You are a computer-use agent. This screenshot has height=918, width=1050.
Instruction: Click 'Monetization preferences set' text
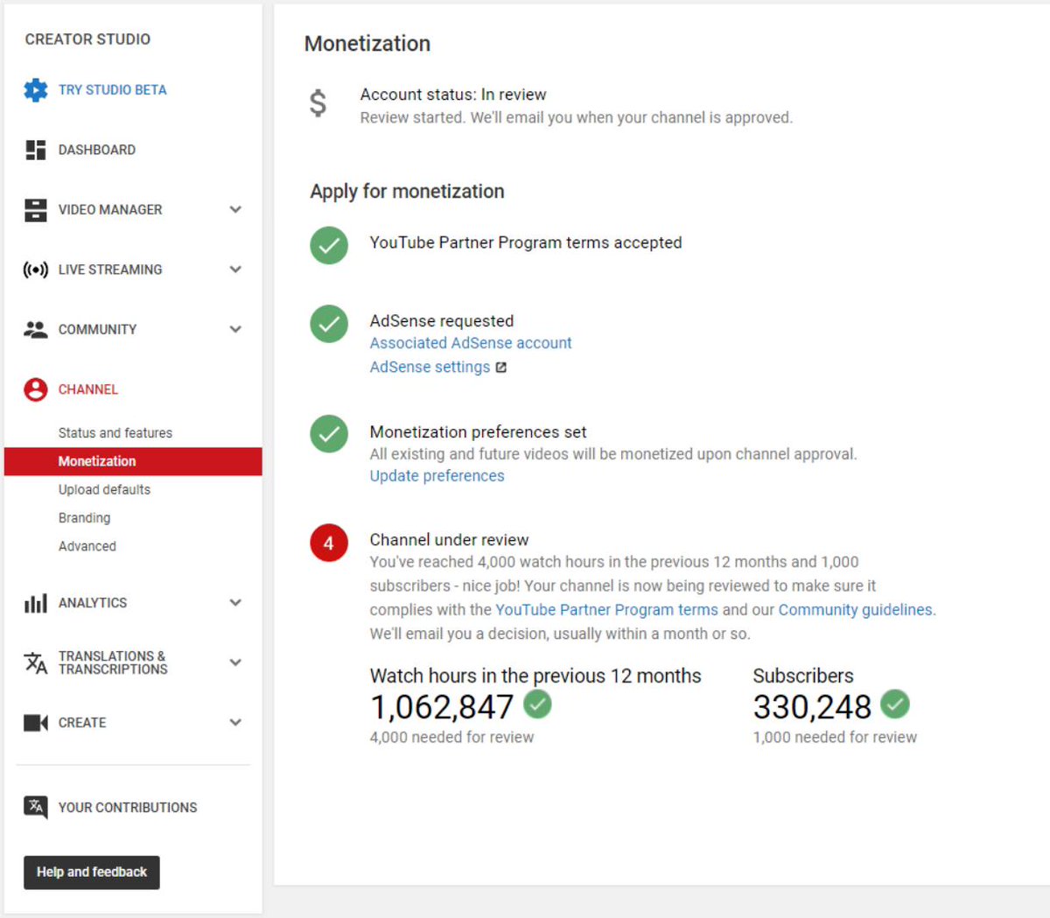click(x=478, y=432)
